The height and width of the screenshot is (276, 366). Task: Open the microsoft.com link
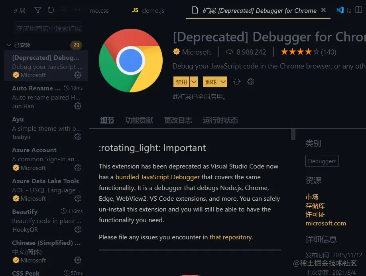[x=326, y=223]
